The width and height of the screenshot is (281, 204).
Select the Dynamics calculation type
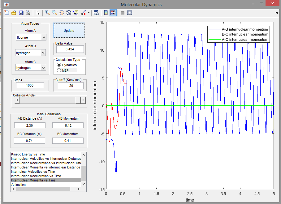click(x=59, y=65)
